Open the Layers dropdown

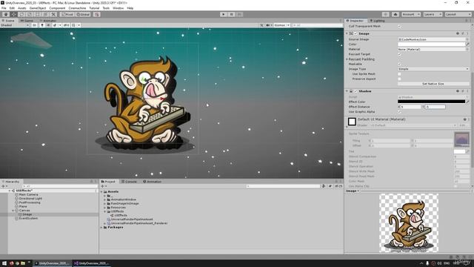point(433,14)
